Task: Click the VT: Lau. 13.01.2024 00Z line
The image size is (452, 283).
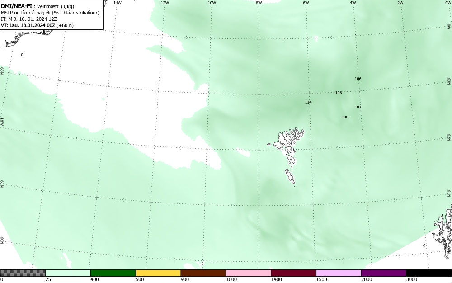Action: tap(37, 25)
